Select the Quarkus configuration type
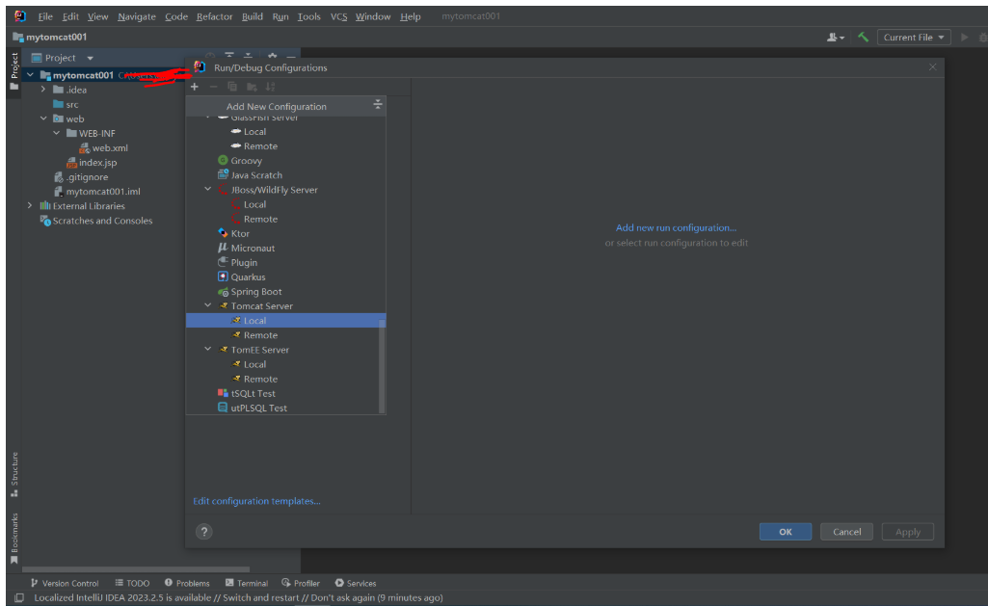The image size is (988, 606). coord(248,277)
